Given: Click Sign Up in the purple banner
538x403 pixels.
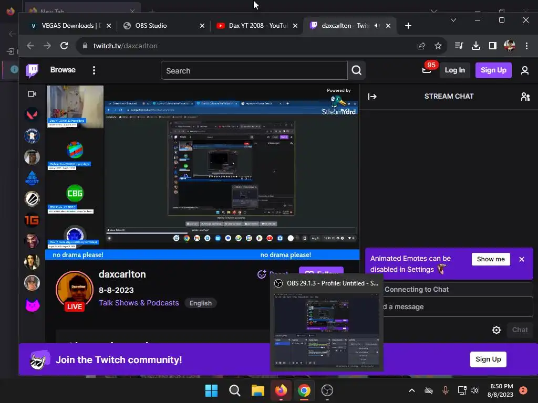Looking at the screenshot, I should point(488,359).
